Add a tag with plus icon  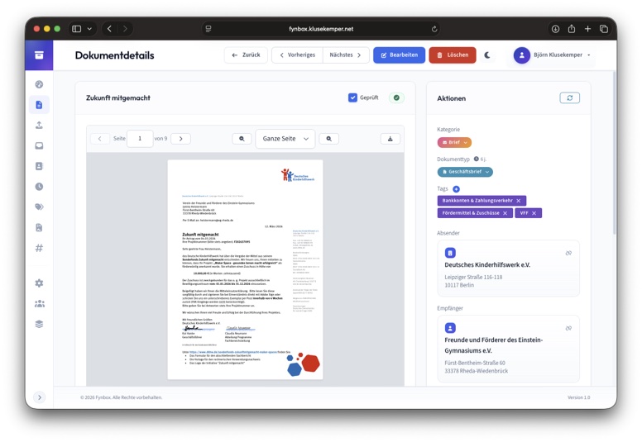coord(456,189)
